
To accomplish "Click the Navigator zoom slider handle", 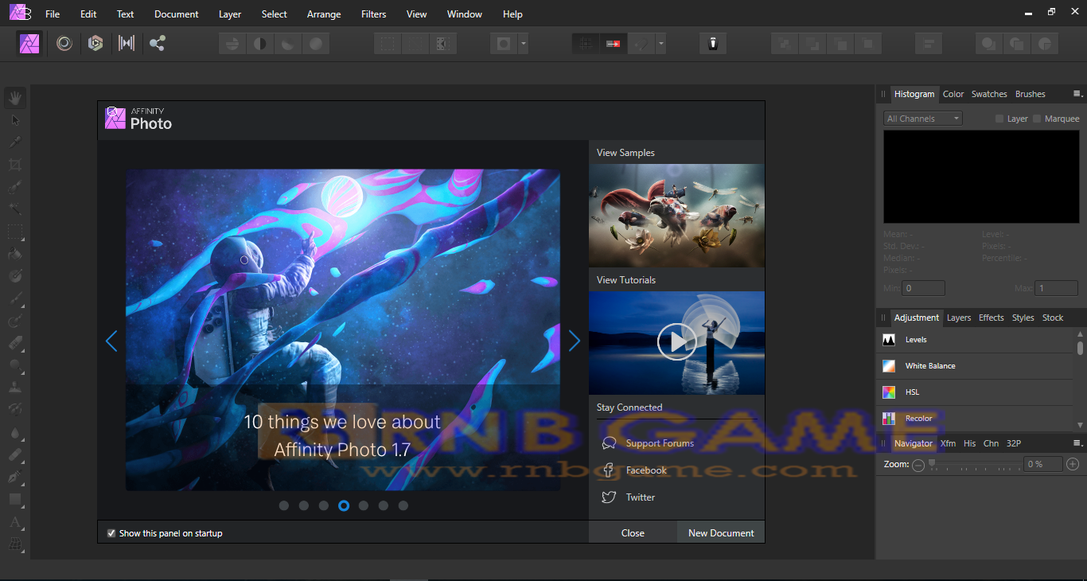I will coord(932,463).
